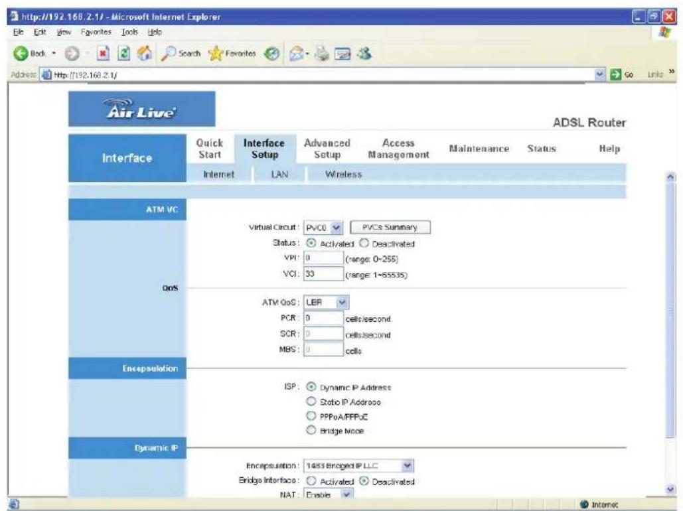Click the Home icon in toolbar
The image size is (683, 511).
145,54
